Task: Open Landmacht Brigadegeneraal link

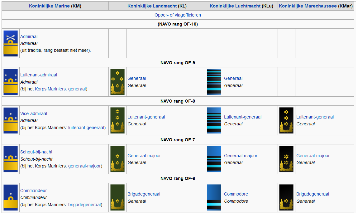Action: tap(144, 194)
